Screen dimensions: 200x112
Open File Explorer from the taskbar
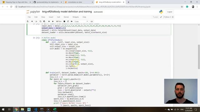(x=22, y=109)
